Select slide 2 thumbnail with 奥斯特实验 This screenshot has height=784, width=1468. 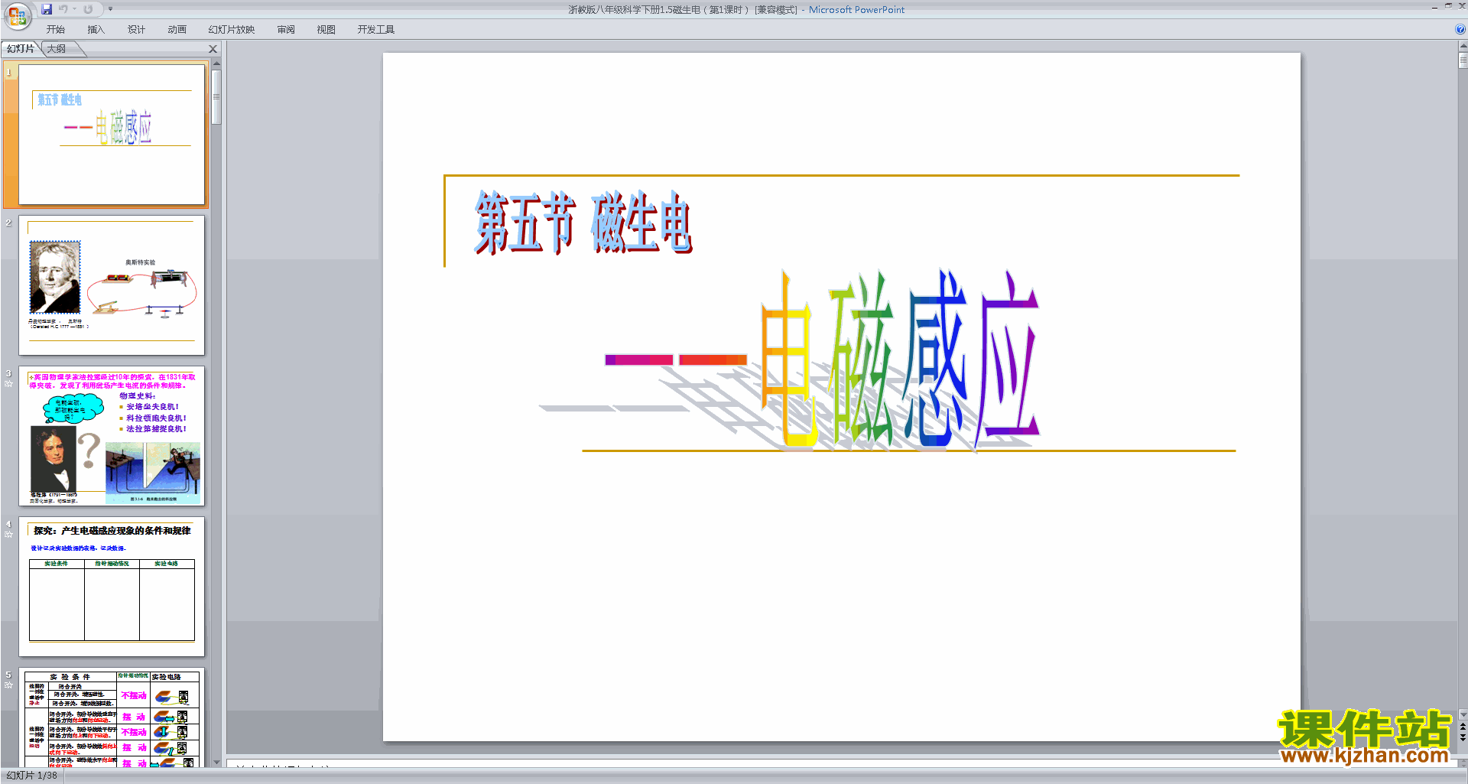tap(112, 285)
